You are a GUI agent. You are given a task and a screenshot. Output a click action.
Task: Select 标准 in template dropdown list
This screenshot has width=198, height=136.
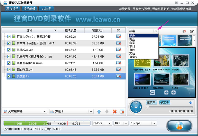click(x=144, y=36)
